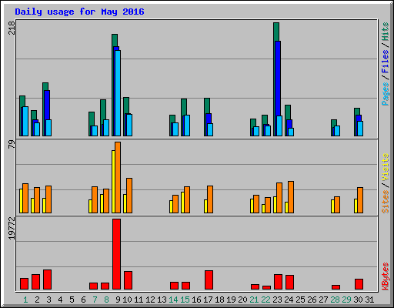Select day "24" on the date axis
The width and height of the screenshot is (394, 308).
[x=289, y=300]
